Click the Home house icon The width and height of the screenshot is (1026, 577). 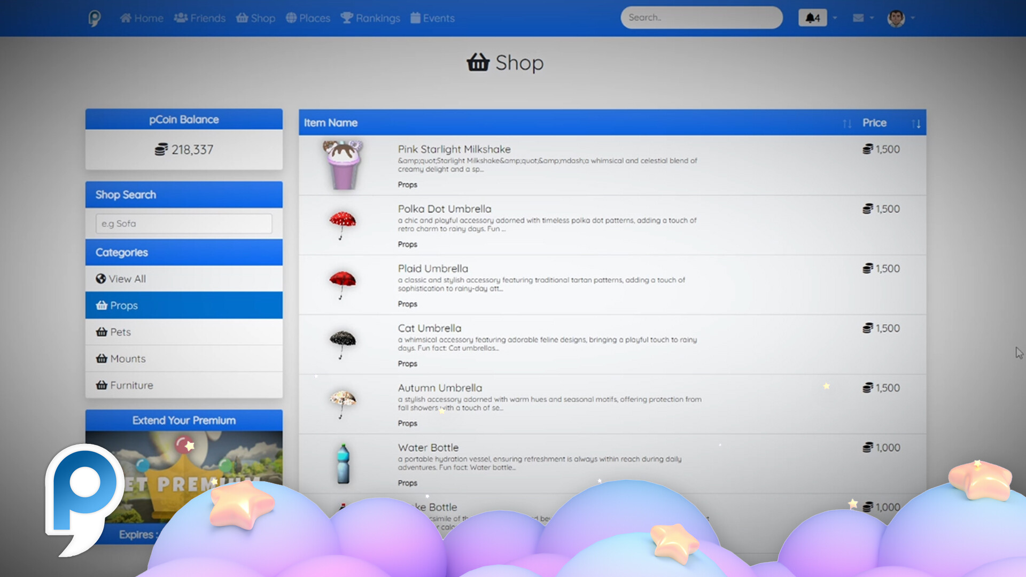[126, 17]
